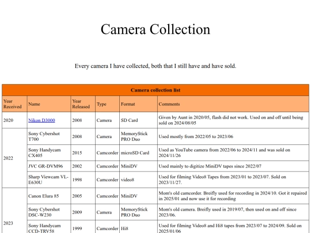Select the 2023 year received cell
311x233 pixels.
point(14,211)
